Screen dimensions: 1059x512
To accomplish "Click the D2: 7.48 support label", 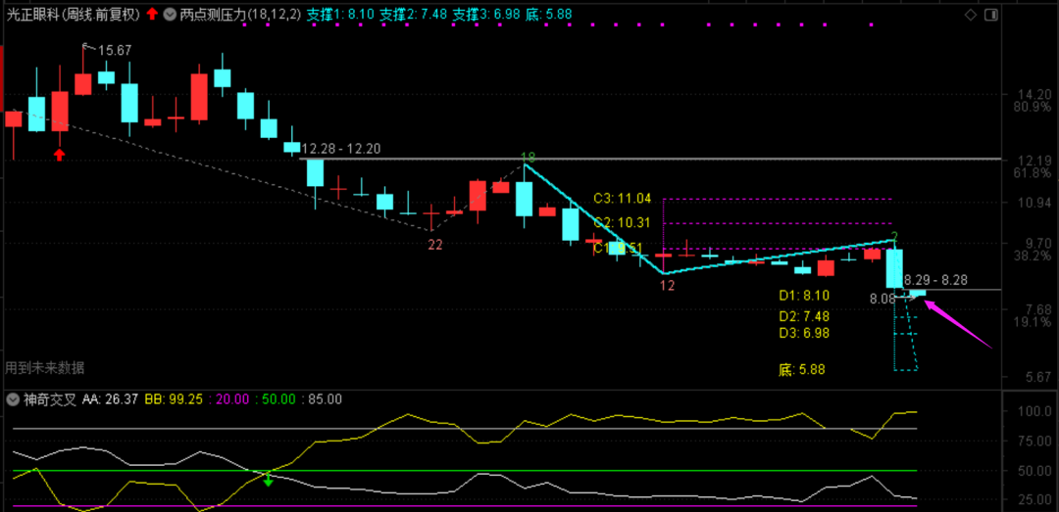I will pos(804,316).
